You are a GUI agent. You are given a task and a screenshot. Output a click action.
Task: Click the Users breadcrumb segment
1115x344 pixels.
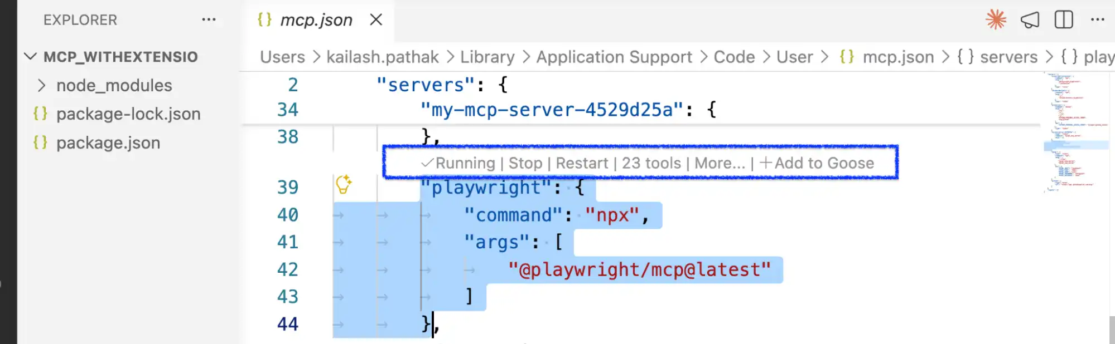[282, 57]
